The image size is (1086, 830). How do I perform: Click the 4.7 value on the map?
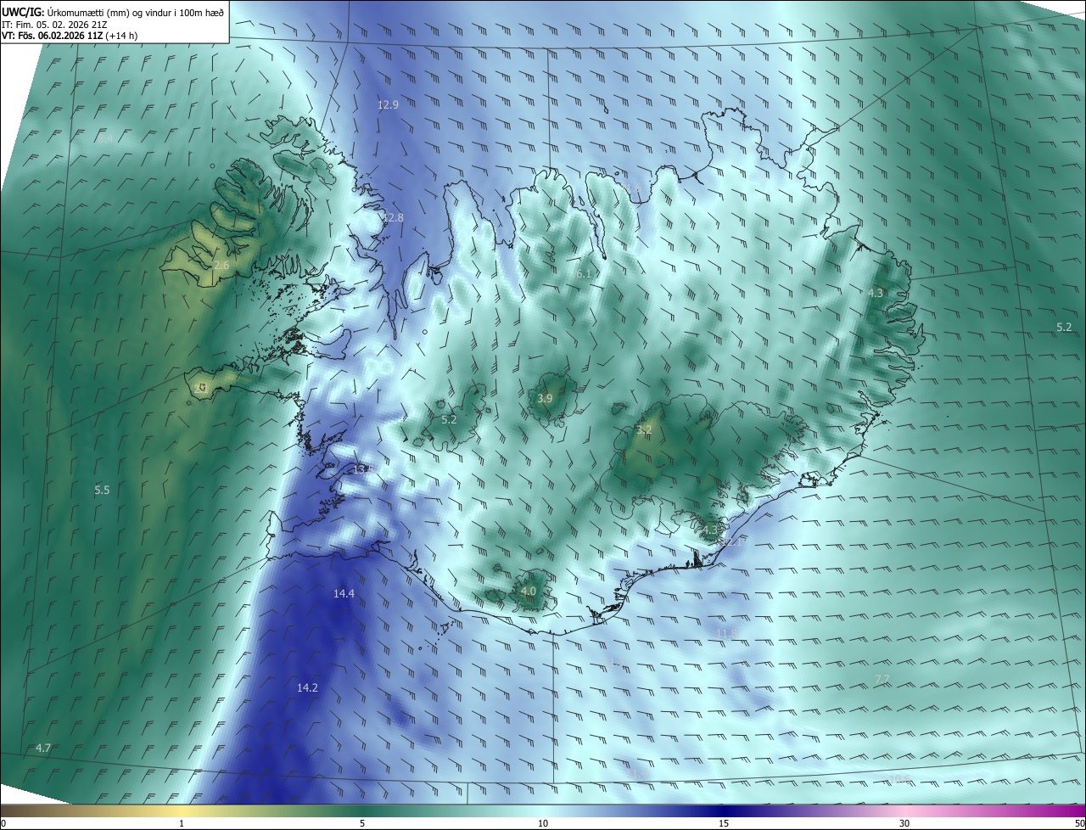(43, 749)
